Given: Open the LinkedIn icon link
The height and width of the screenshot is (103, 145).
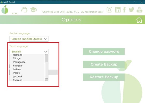Looking at the screenshot, I should coord(118,10).
